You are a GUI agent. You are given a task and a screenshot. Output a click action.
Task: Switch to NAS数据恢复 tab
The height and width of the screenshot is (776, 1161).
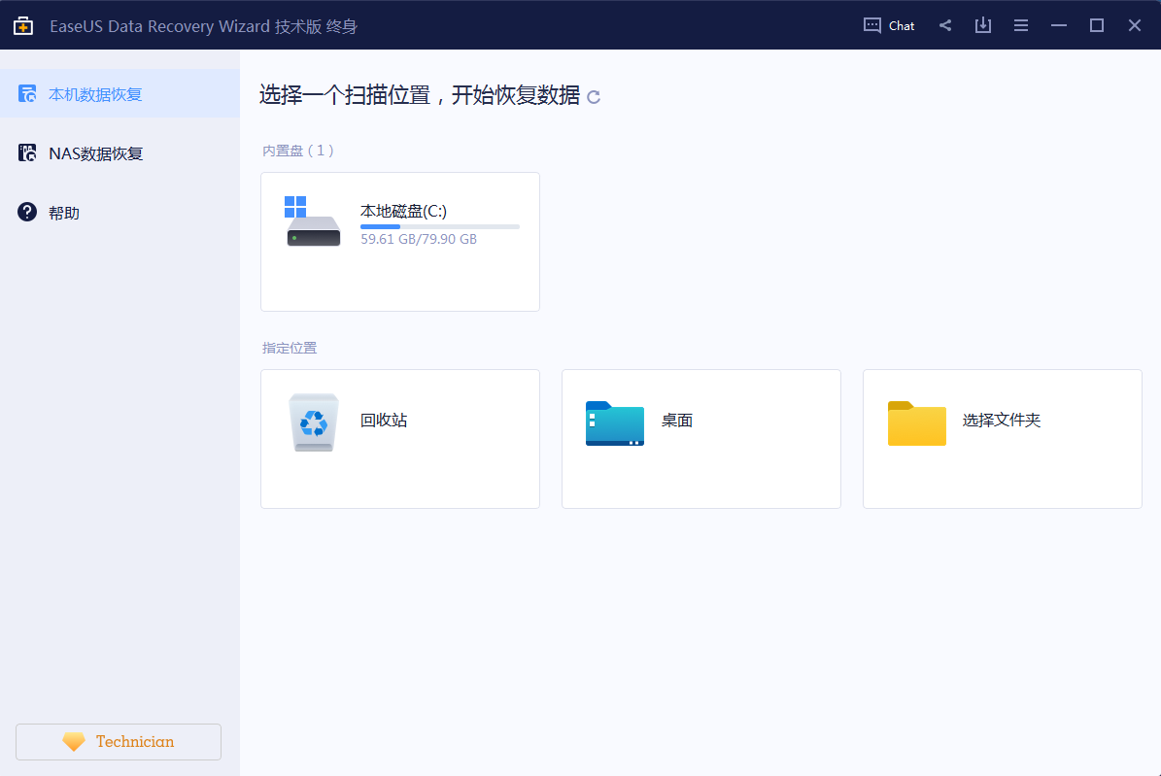pos(120,153)
